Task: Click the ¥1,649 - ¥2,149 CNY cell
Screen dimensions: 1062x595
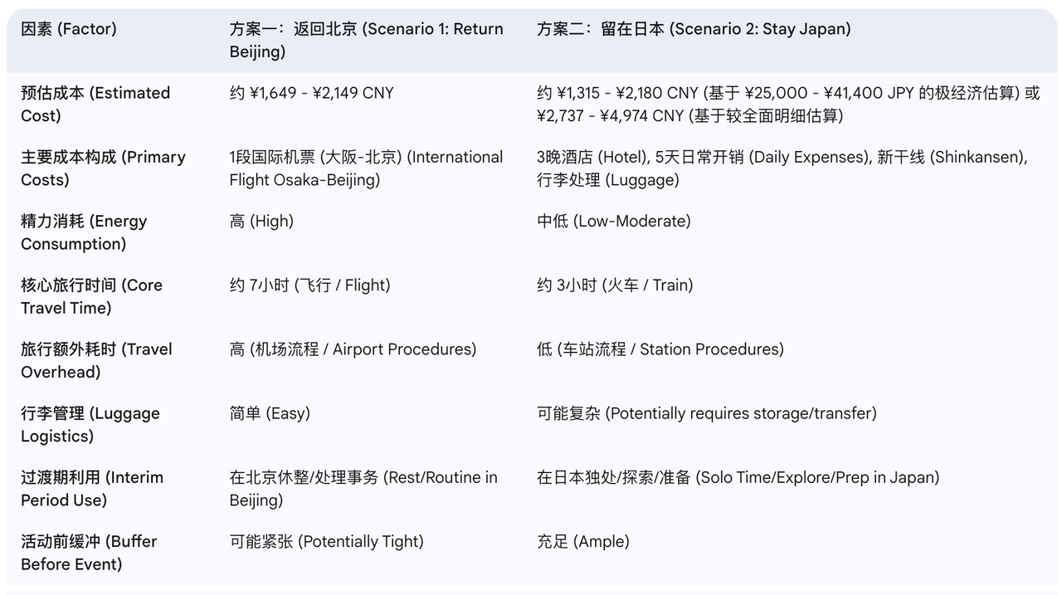Action: (x=312, y=93)
